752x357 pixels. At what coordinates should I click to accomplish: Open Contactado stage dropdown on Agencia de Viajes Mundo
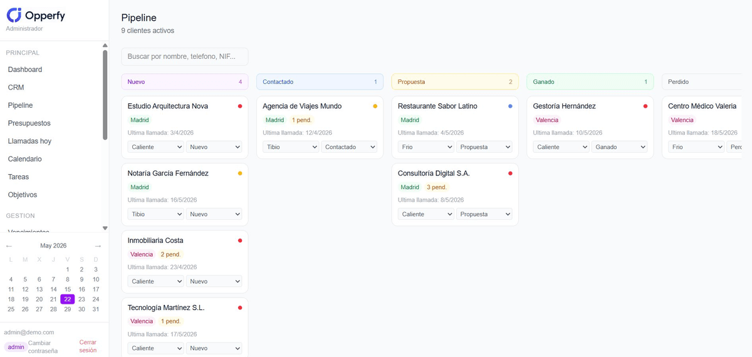pyautogui.click(x=349, y=147)
